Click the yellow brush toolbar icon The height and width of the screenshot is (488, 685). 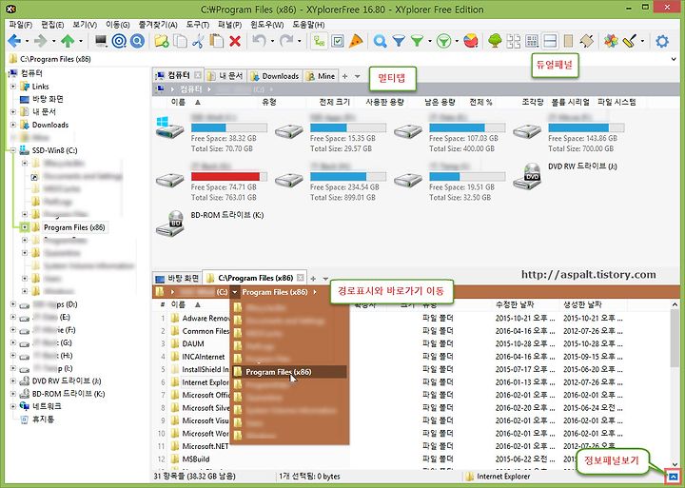tap(630, 42)
